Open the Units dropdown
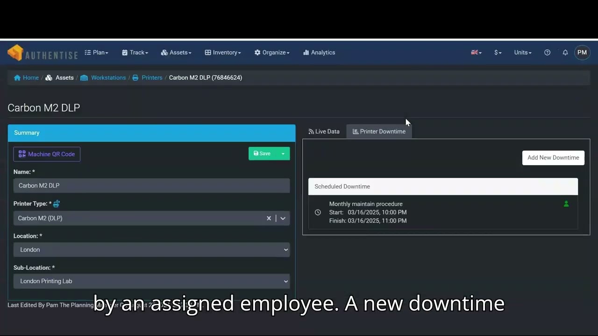 (523, 53)
